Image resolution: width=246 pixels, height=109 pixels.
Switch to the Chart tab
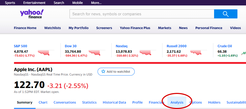pos(43,103)
